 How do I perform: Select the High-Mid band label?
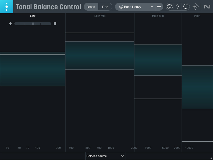[158, 16]
